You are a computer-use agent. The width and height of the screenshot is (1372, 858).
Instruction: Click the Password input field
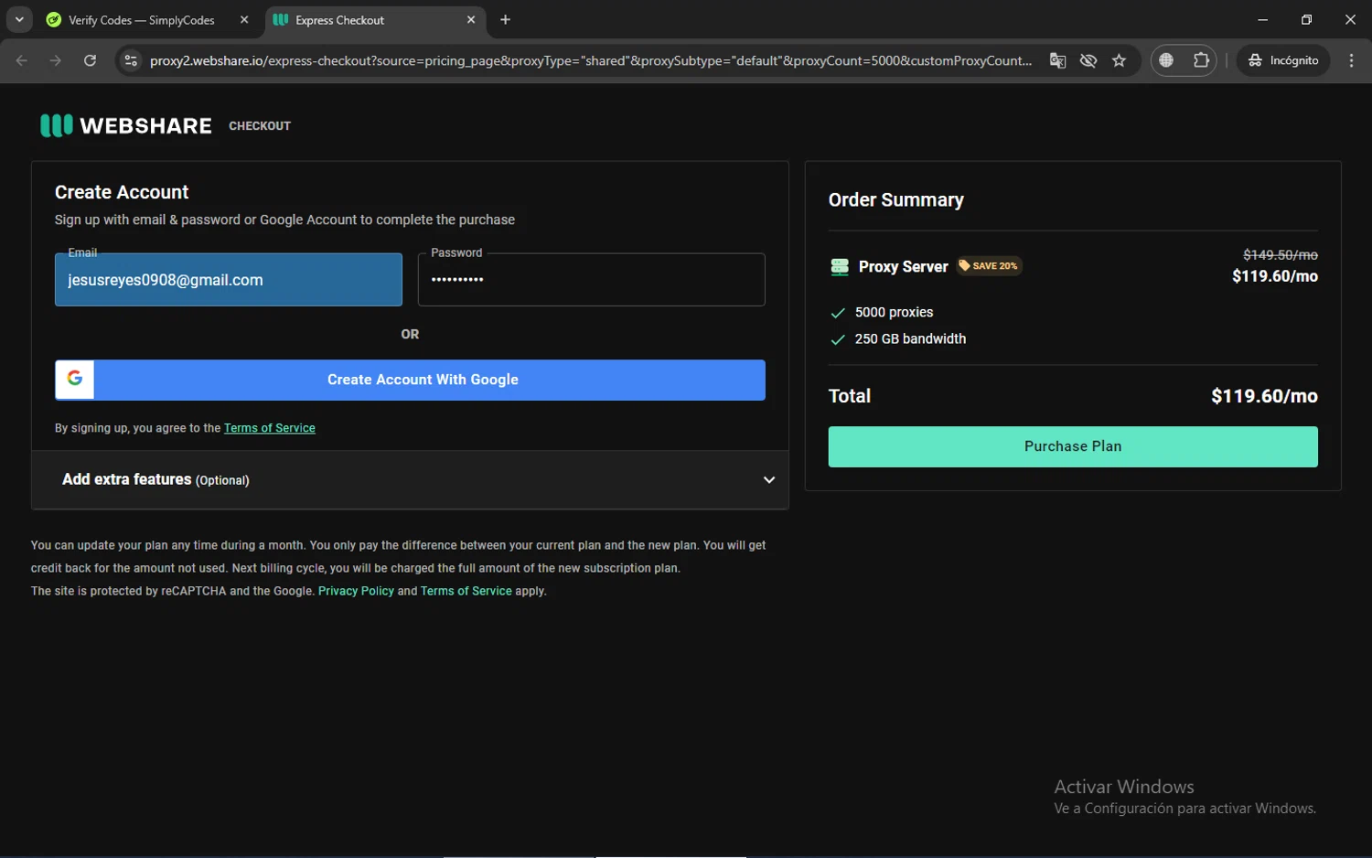pos(592,280)
